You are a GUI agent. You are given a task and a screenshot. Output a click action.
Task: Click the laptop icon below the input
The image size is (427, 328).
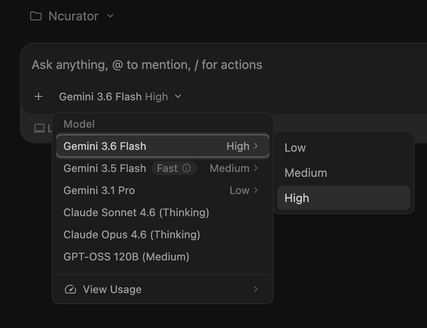tap(39, 128)
